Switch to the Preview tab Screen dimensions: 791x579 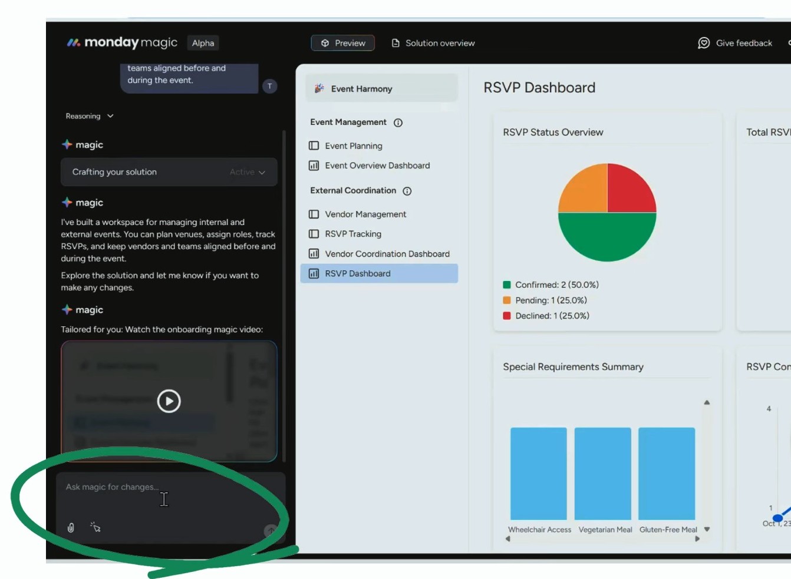coord(343,43)
